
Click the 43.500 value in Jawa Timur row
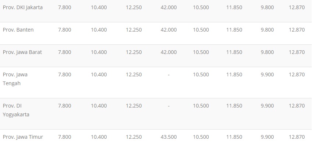[169, 137]
